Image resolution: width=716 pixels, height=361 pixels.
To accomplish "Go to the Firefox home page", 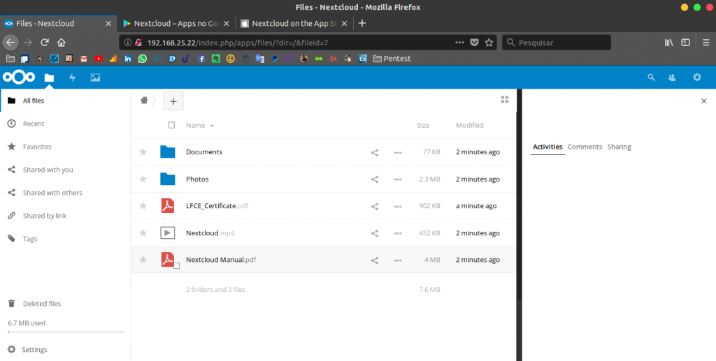I will [x=62, y=43].
